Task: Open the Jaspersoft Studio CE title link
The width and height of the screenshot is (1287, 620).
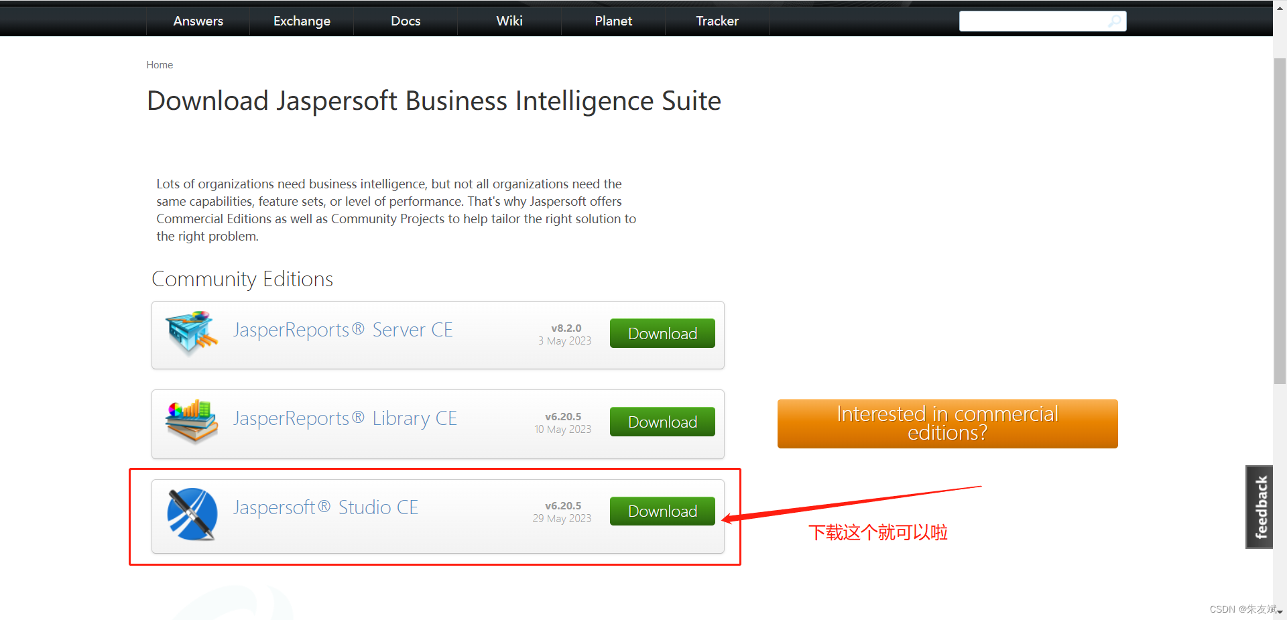Action: [325, 507]
